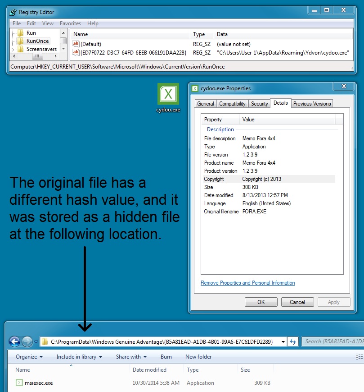Click the FORA.EXE value text

tap(254, 212)
